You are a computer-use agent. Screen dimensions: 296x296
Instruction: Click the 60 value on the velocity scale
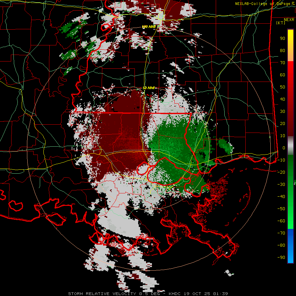[x=283, y=75]
